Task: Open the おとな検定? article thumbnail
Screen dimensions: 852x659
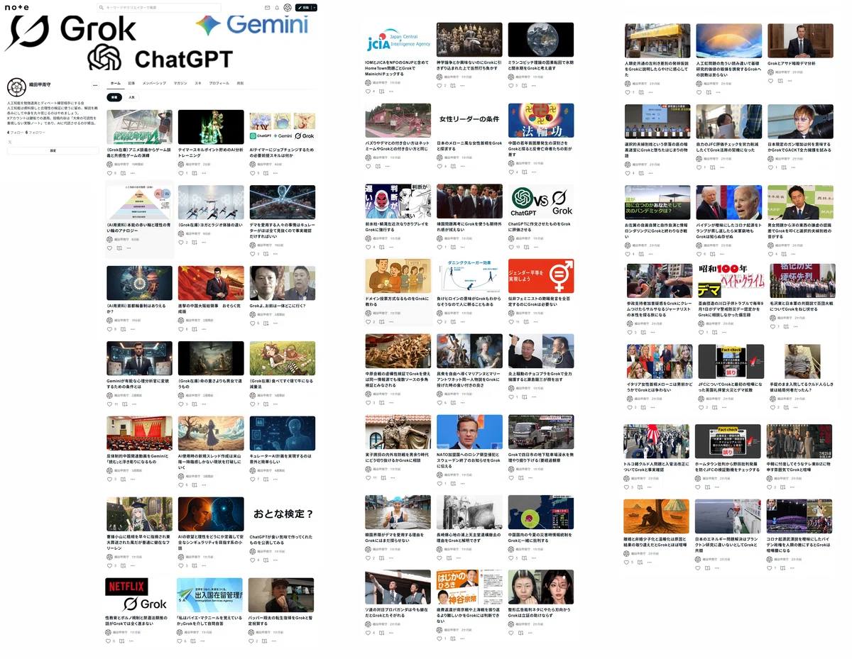Action: 282,514
